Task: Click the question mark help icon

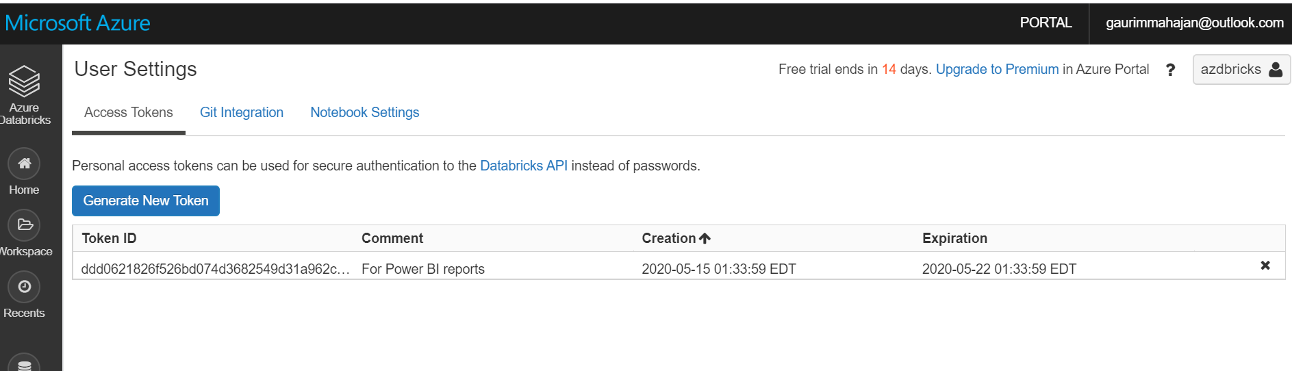Action: [x=1170, y=70]
